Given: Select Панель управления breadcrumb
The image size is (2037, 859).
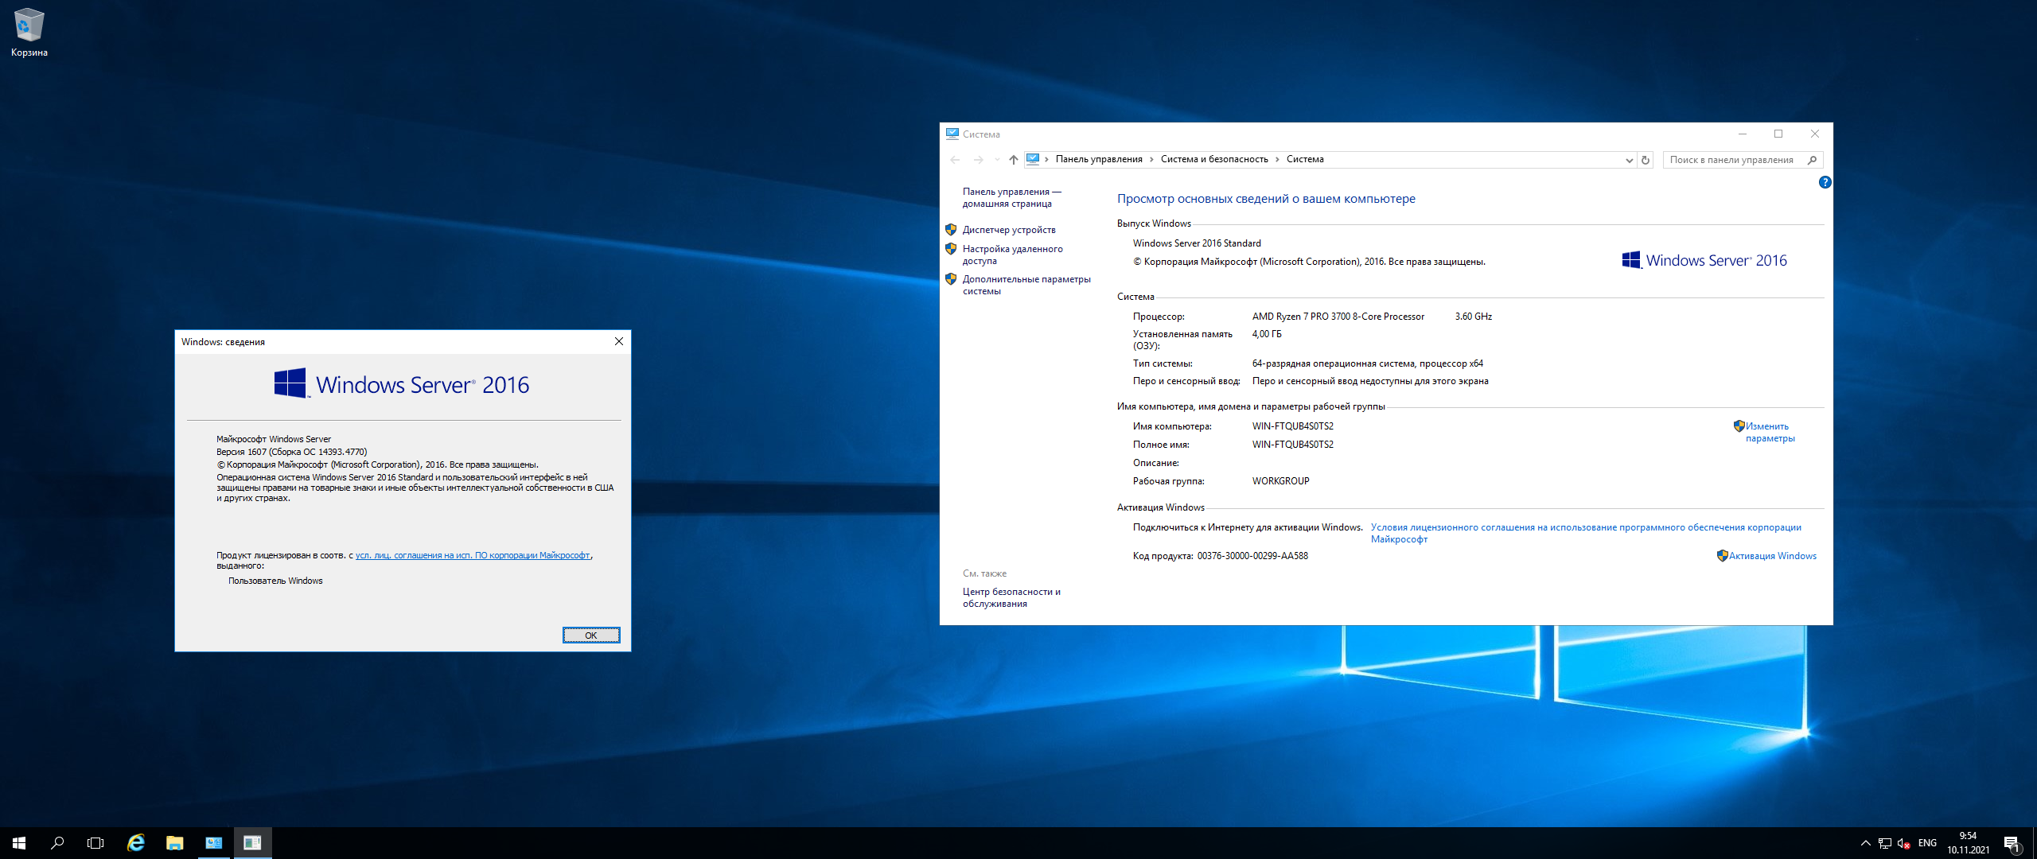Looking at the screenshot, I should tap(1099, 159).
